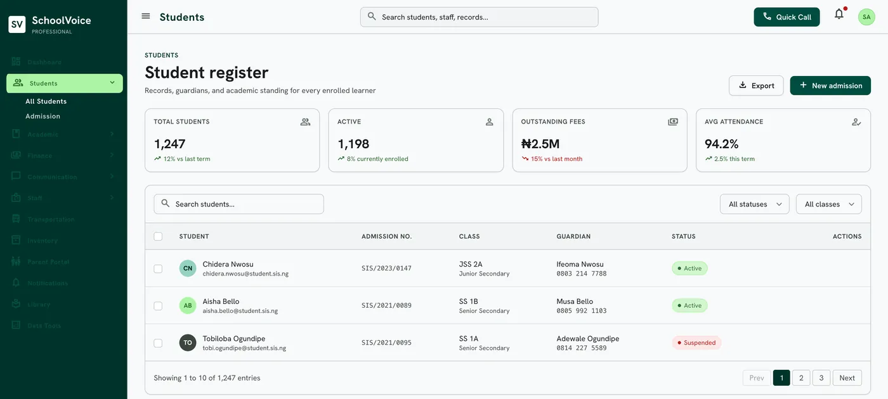Focus the Search students table field
Screen dimensions: 888x399
tap(238, 204)
